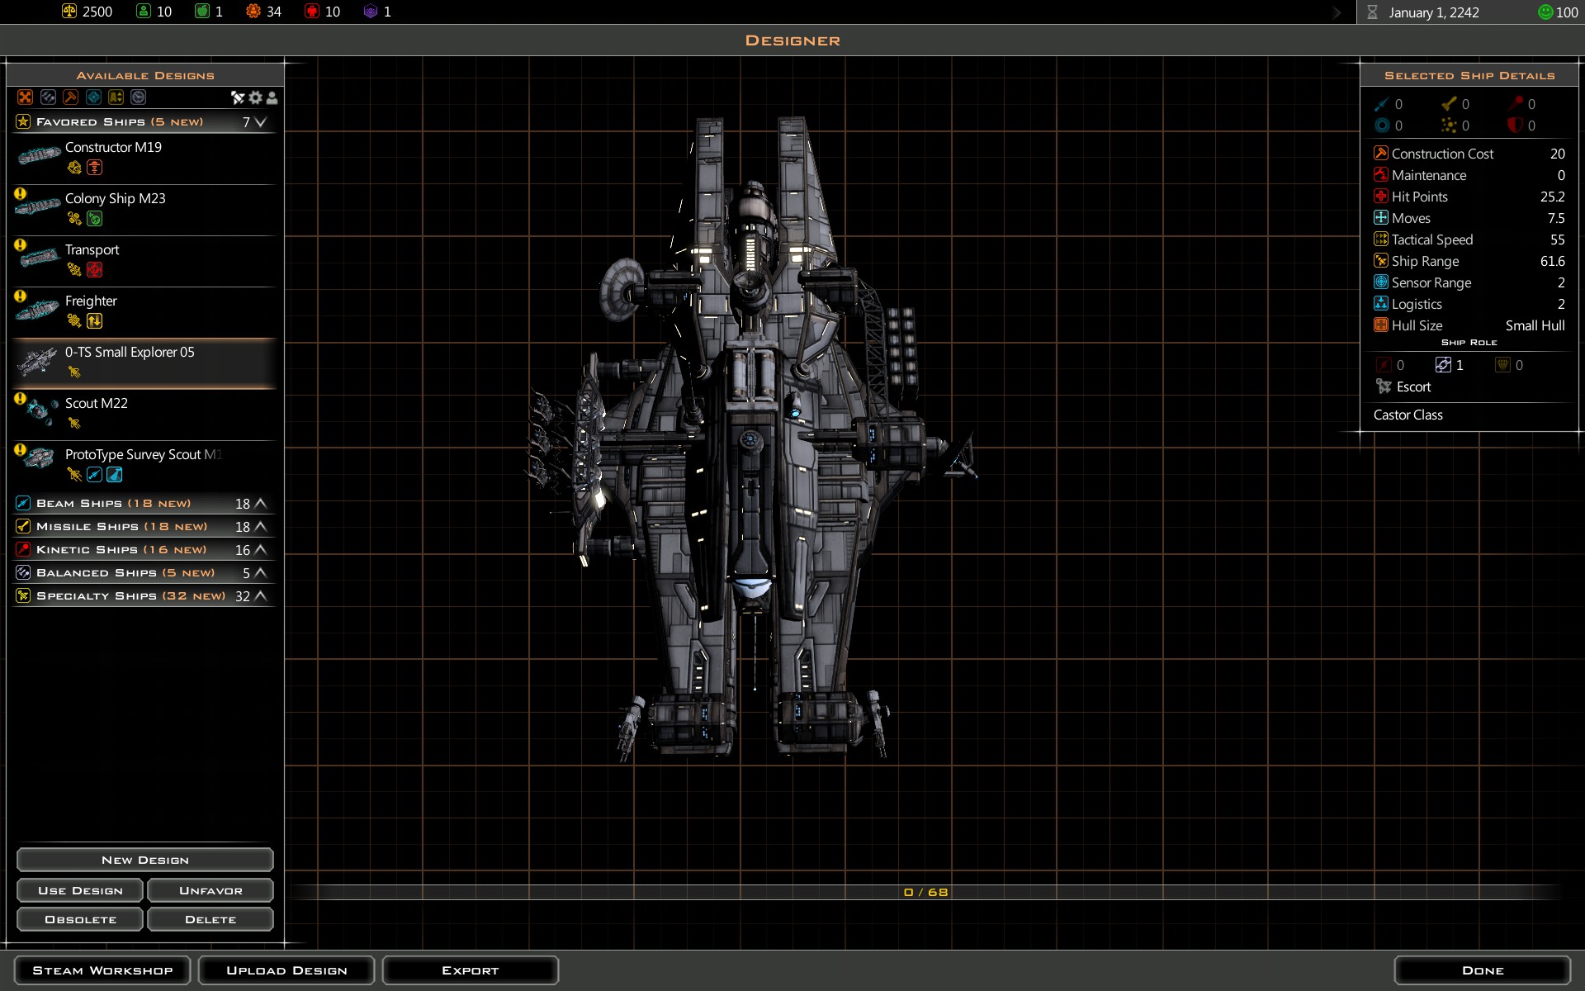Click the warning icon on Colony Ship M23
Screen dimensions: 1585x991
(20, 194)
